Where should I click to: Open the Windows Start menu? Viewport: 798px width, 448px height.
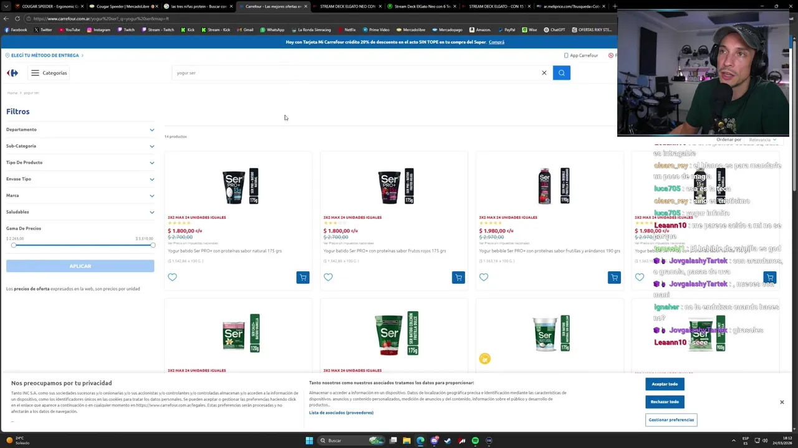(x=309, y=441)
